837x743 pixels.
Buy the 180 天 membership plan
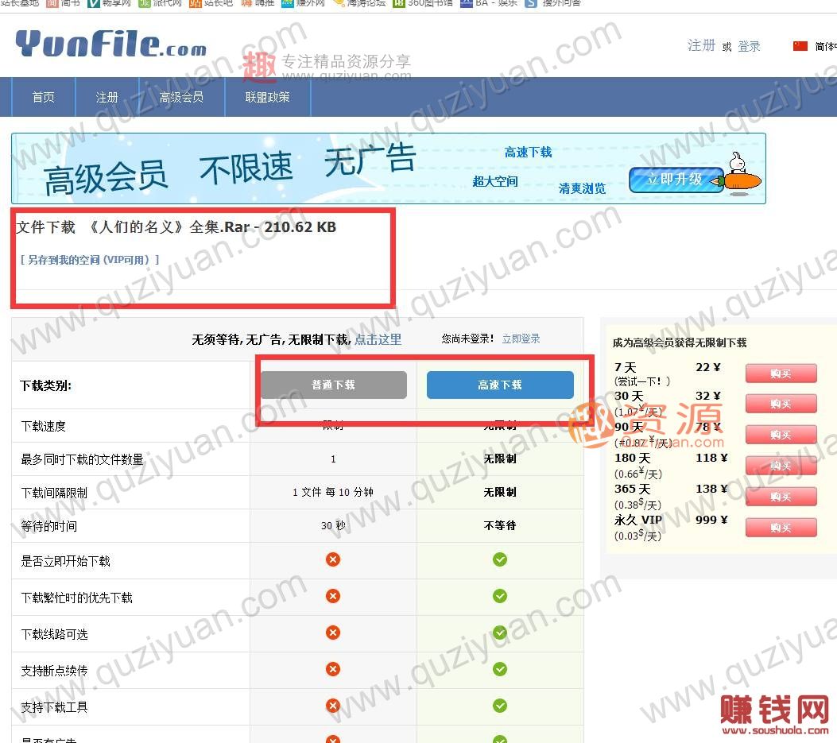point(781,466)
